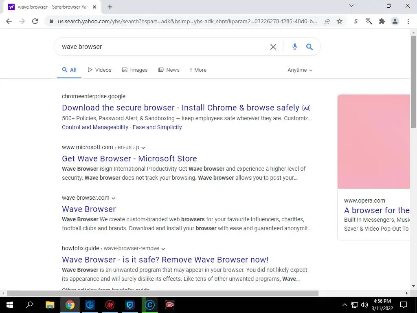Open the blue shield app in the taskbar

point(130,305)
